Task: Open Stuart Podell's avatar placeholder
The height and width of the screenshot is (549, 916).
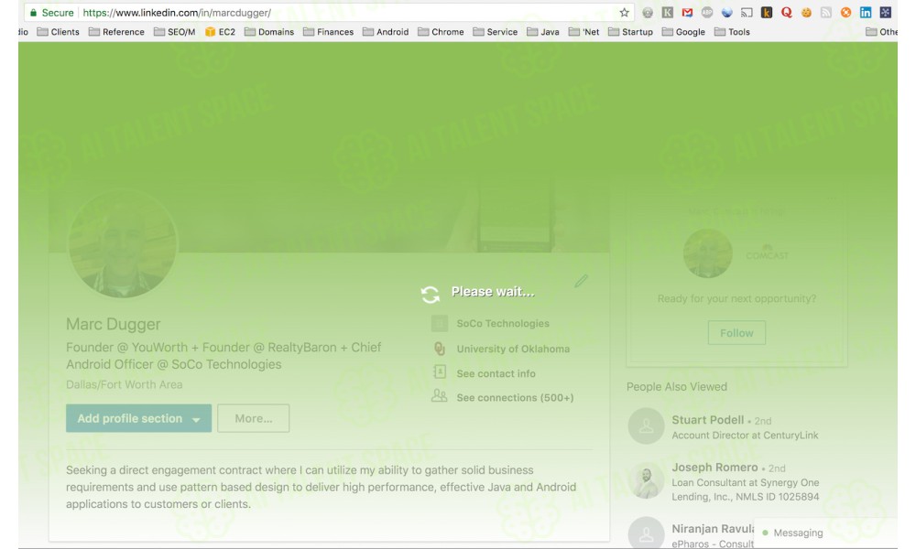Action: [x=646, y=425]
